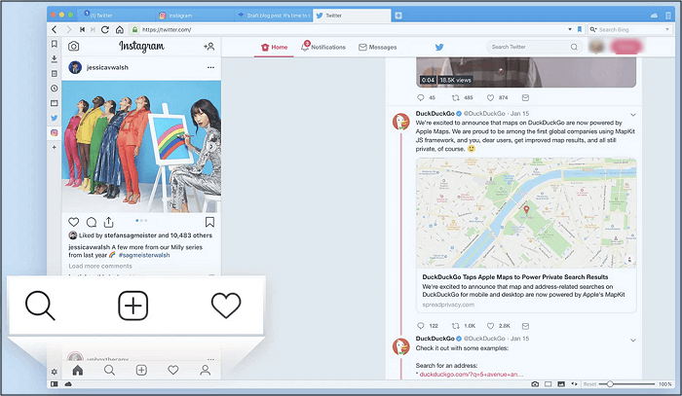Select the Instagram web panel in the sidebar
This screenshot has width=682, height=396.
point(54,132)
